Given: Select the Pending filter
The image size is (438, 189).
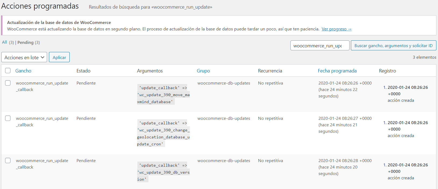Looking at the screenshot, I should pos(26,43).
